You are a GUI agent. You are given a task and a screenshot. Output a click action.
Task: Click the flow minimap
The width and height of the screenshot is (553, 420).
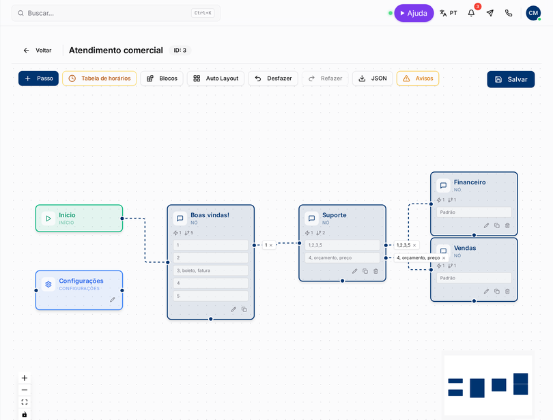pos(487,385)
